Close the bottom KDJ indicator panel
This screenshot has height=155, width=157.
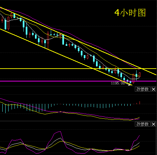pos(153,124)
